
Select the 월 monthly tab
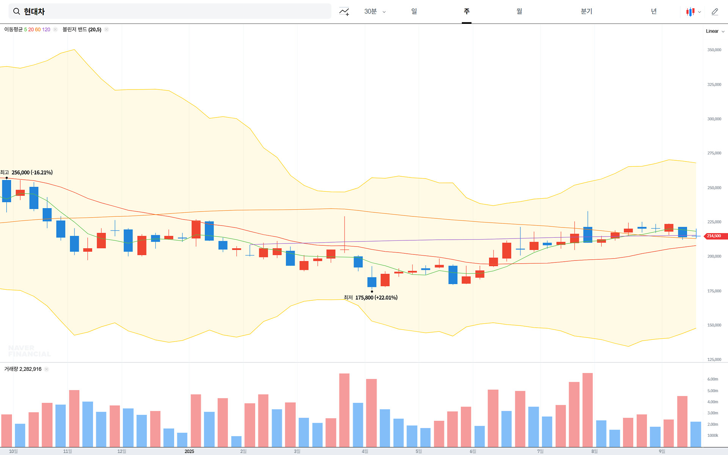[x=519, y=11]
